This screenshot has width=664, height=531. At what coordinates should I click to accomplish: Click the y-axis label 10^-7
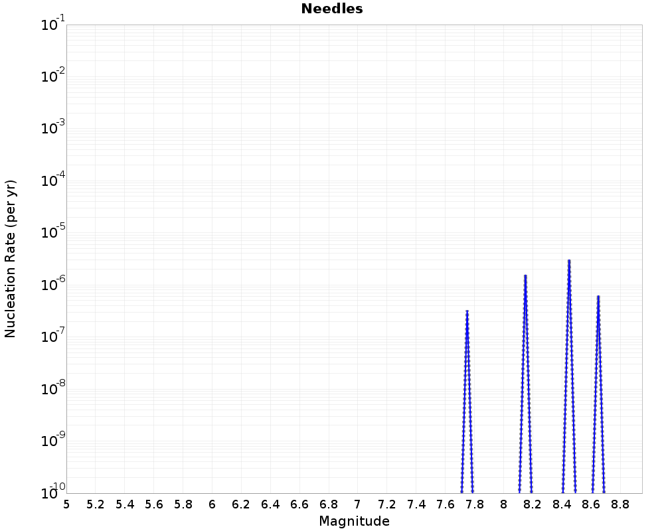point(53,335)
